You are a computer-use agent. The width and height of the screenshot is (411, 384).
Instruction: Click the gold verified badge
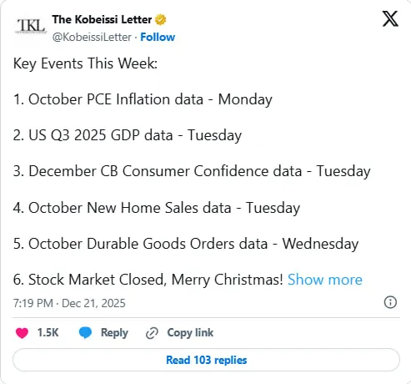point(161,20)
